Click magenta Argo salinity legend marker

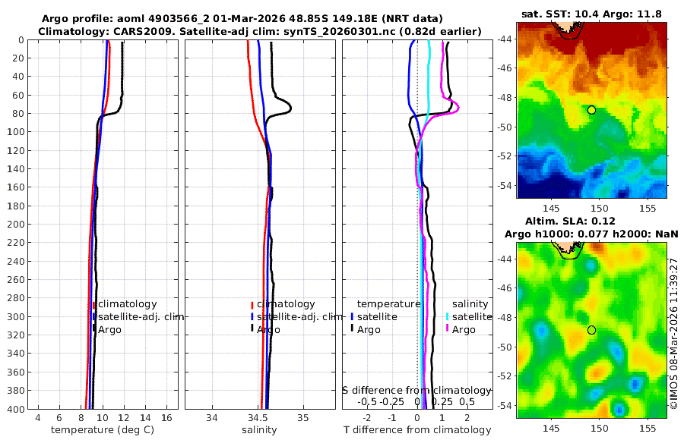(x=447, y=329)
